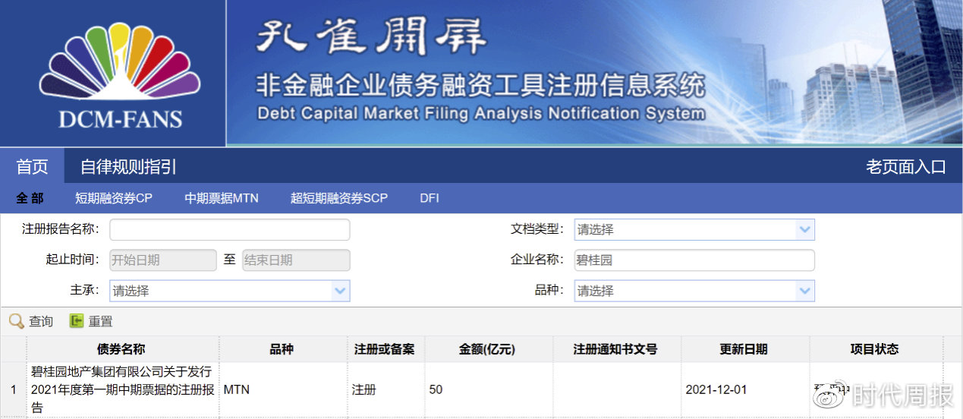963x419 pixels.
Task: Select the 全部 category tab
Action: point(30,198)
